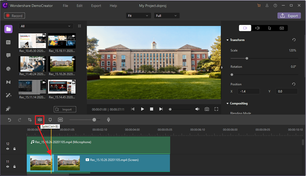Lock track 12 with the padlock icon
This screenshot has width=306, height=176.
point(15,149)
